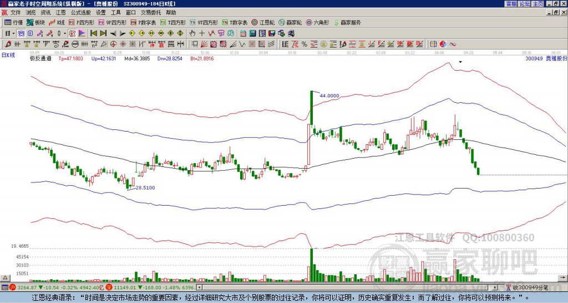568x303 pixels.
Task: Click the Tp=47.1803 value
Action: click(x=70, y=59)
